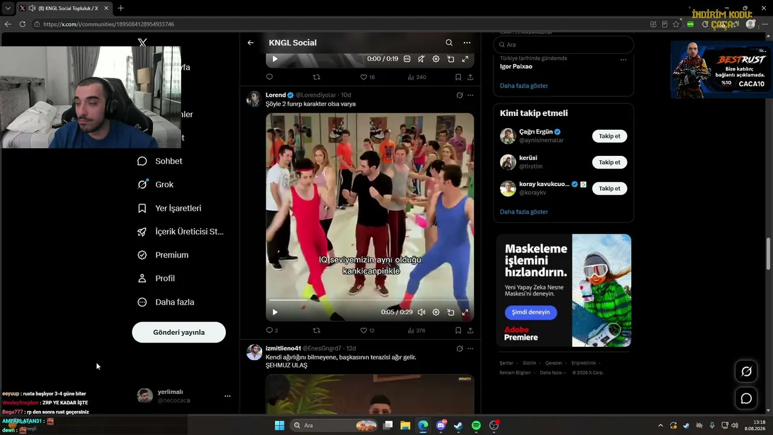Screen dimensions: 773x435
Task: Expand the Daha fazla sidebar menu
Action: point(166,302)
